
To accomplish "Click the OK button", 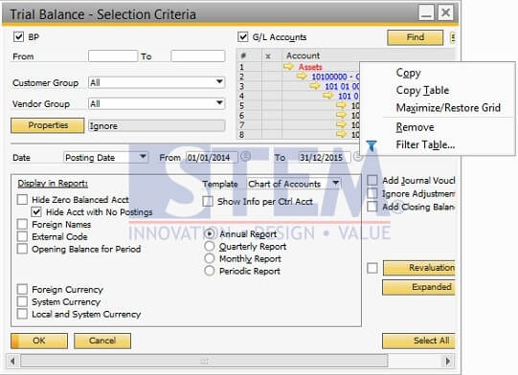I will coord(39,341).
